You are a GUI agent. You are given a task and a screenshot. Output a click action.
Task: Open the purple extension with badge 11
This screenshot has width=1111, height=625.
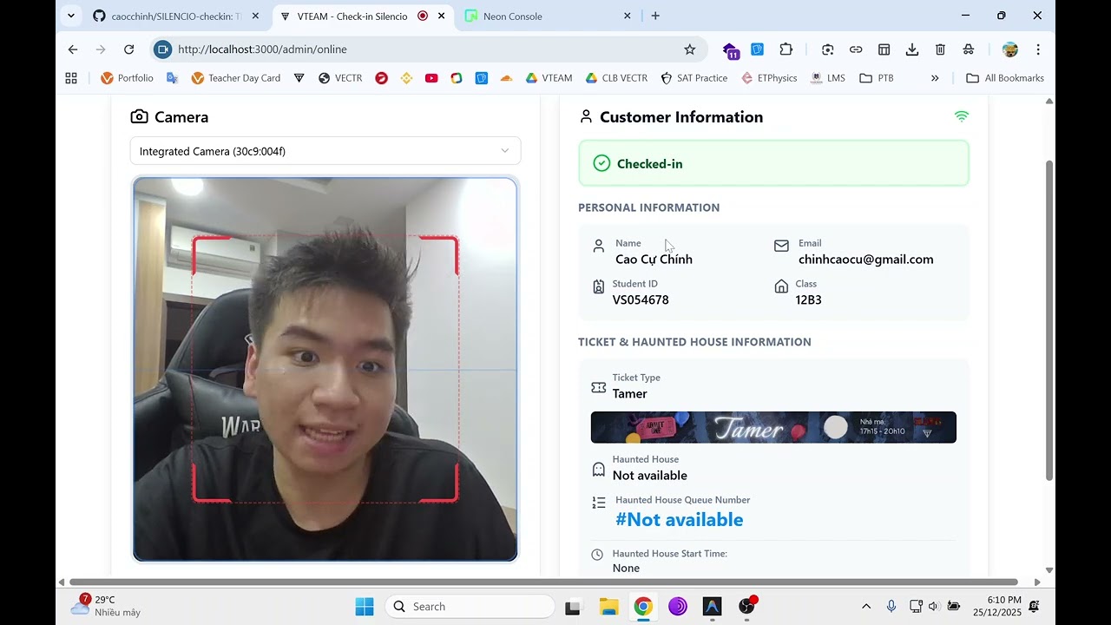pos(730,50)
